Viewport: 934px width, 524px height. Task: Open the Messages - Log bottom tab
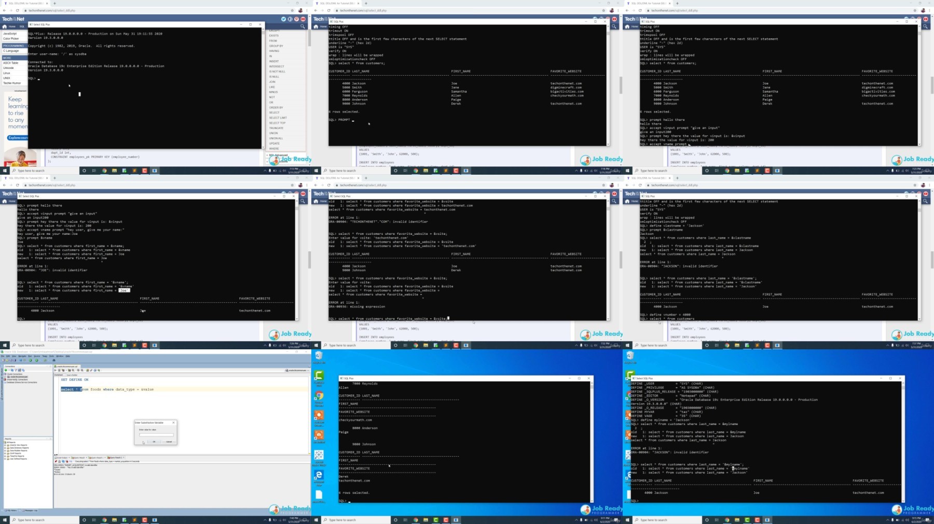[30, 511]
